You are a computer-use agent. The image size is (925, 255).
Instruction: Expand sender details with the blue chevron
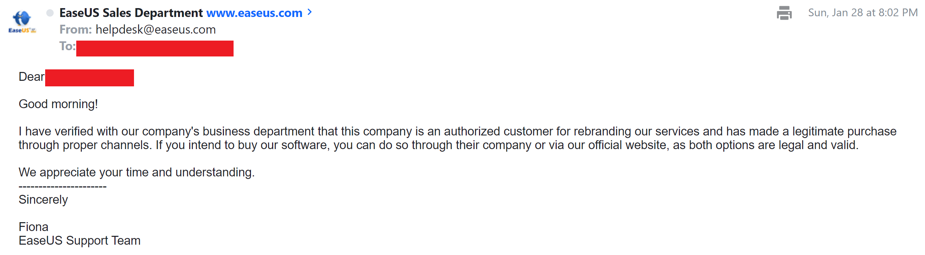tap(310, 12)
